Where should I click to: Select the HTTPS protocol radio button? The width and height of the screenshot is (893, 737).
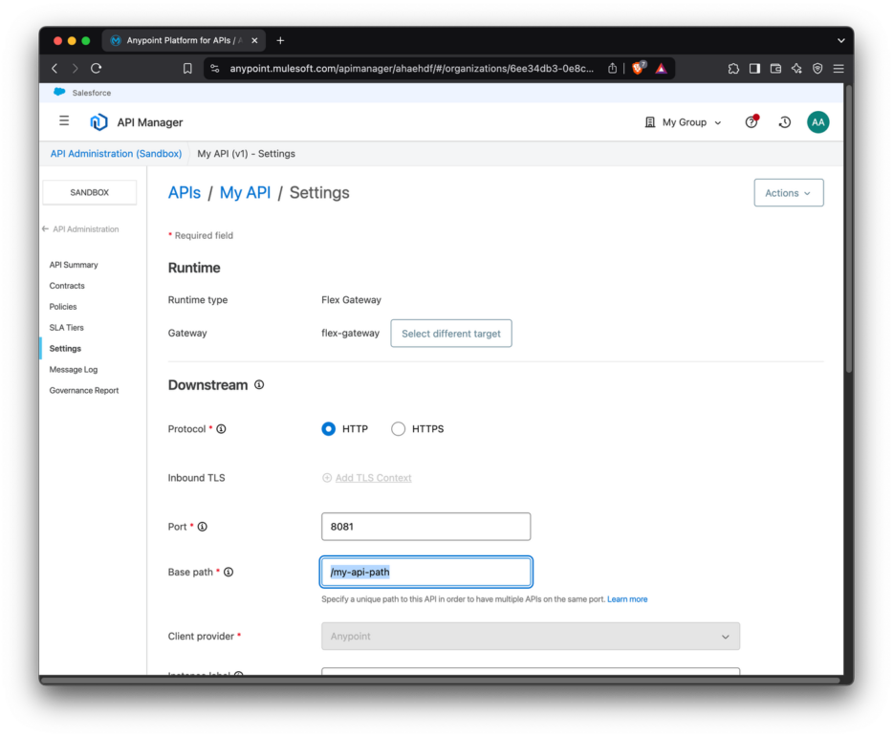click(x=398, y=429)
